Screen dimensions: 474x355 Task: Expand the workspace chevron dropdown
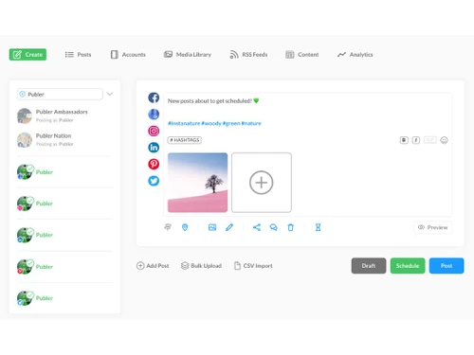coord(110,94)
